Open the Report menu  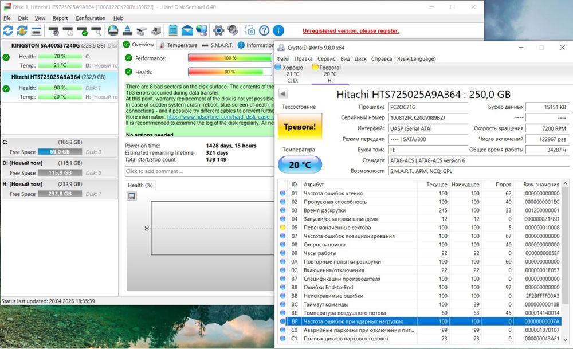tap(60, 18)
